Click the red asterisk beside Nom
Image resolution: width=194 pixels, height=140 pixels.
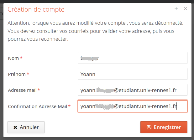(21, 58)
